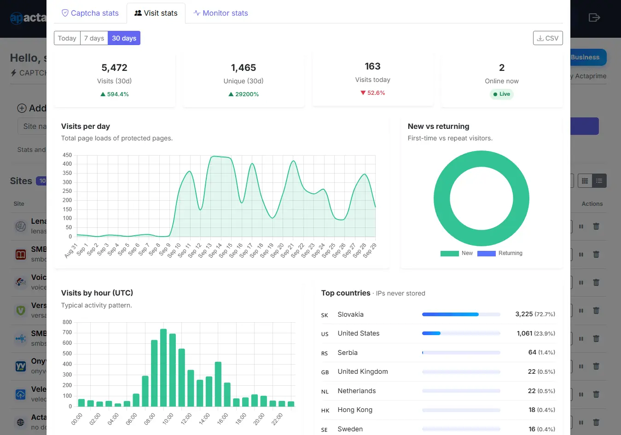Click the 5,472 visits value
621x435 pixels.
tap(114, 68)
